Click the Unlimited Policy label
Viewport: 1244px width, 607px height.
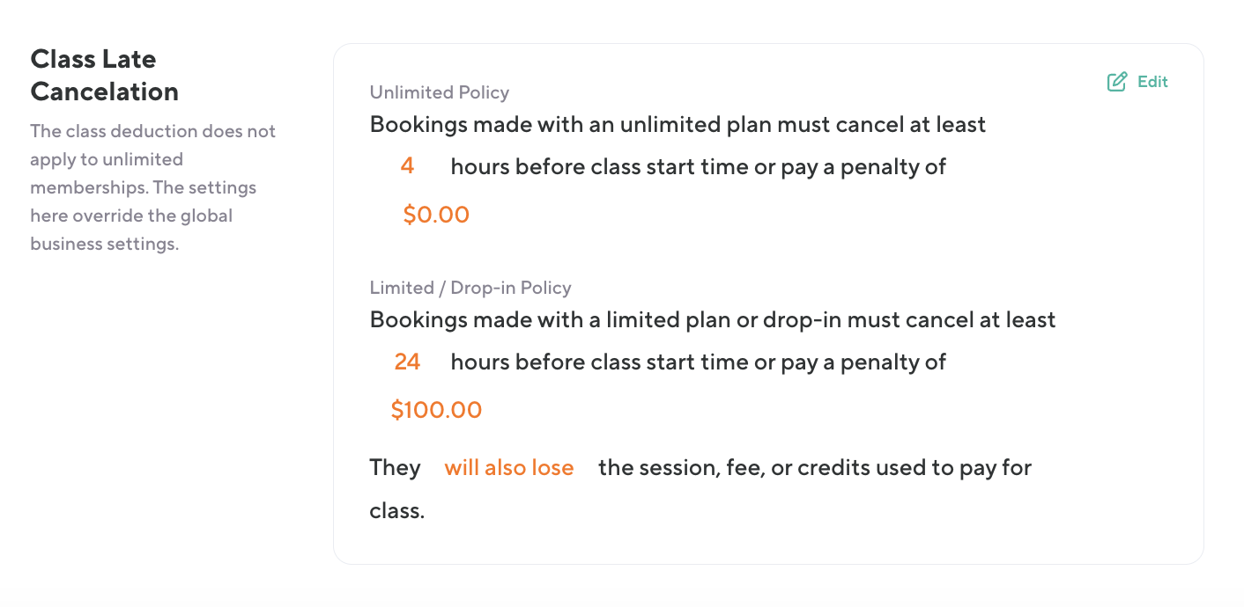(439, 92)
